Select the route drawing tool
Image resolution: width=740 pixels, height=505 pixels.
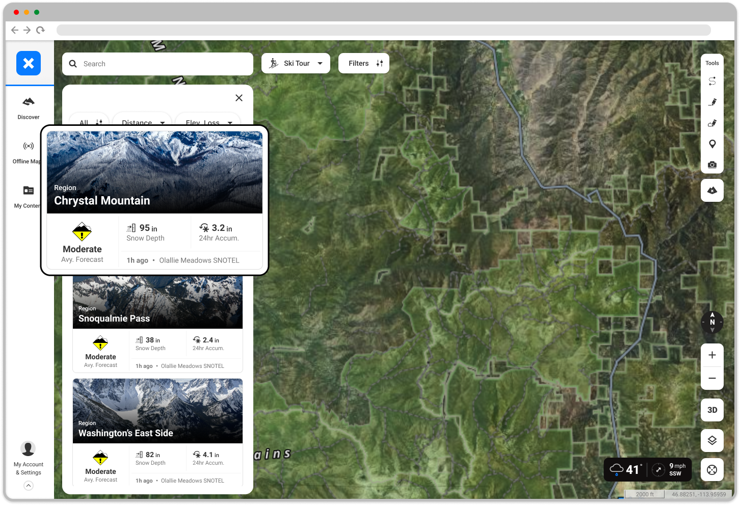(x=712, y=81)
